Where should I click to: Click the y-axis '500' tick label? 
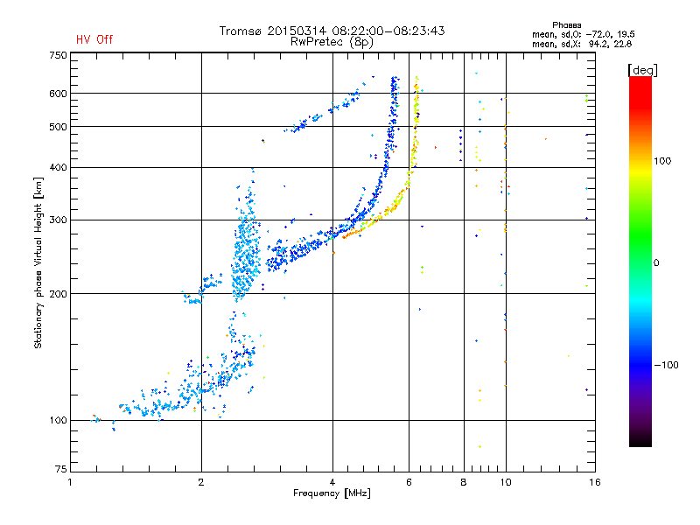coord(58,127)
